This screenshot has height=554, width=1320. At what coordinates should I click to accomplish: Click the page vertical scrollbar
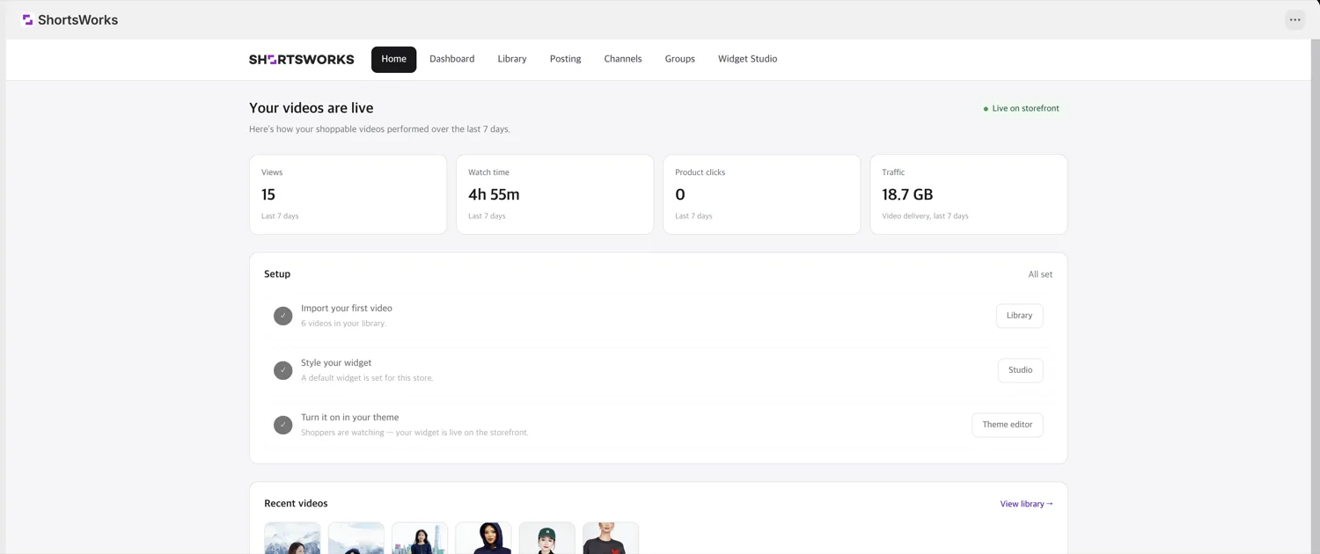[x=1316, y=296]
